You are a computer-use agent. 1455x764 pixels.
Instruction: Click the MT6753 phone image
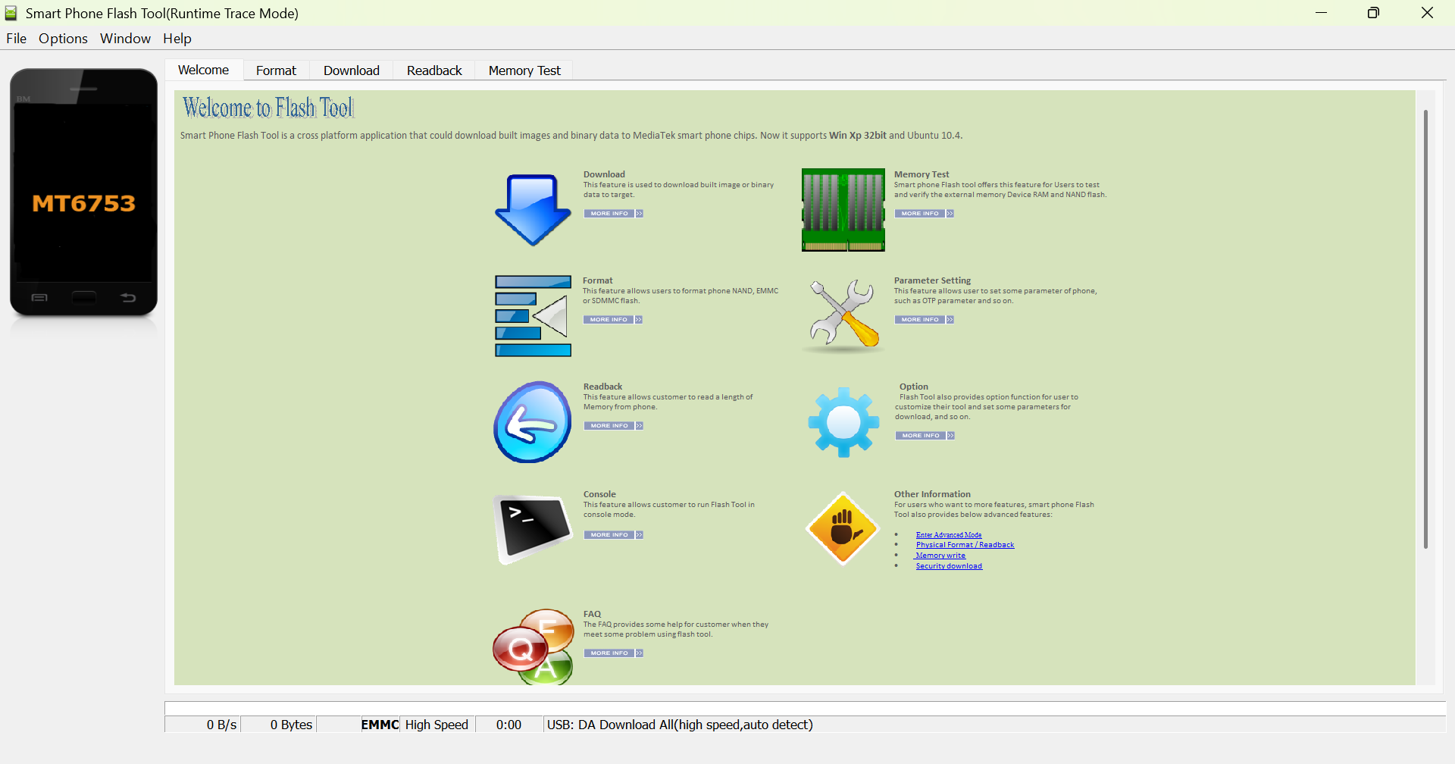[x=83, y=192]
